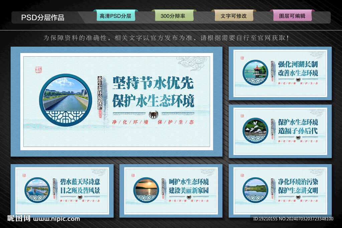Viewport: 342px width, 228px height.
Task: Click the bronze tripod ornament in large poster
Action: coord(153,114)
